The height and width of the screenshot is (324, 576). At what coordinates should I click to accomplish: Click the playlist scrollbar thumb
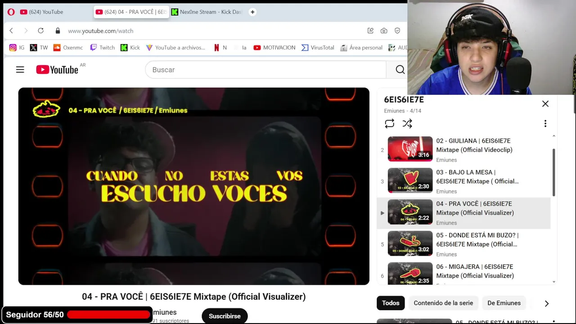[x=553, y=172]
